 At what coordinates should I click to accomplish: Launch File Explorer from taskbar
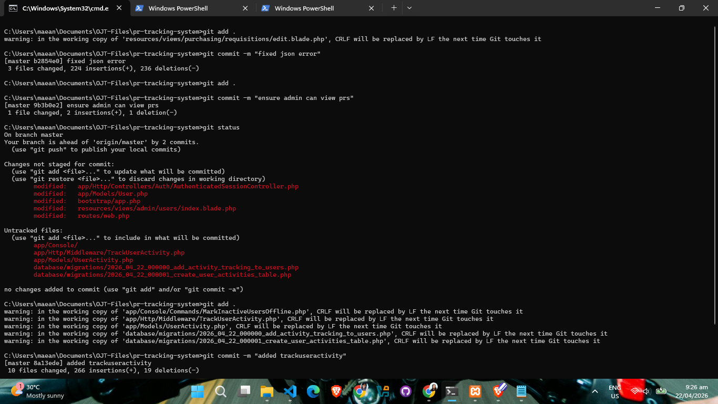[x=267, y=391]
